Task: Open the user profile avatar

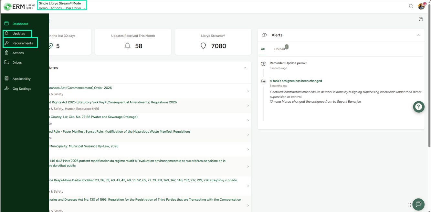Action: (x=421, y=6)
